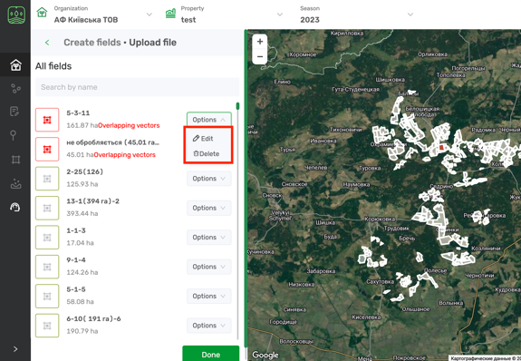Open Options for field 2-25(126)
521x361 pixels.
209,179
